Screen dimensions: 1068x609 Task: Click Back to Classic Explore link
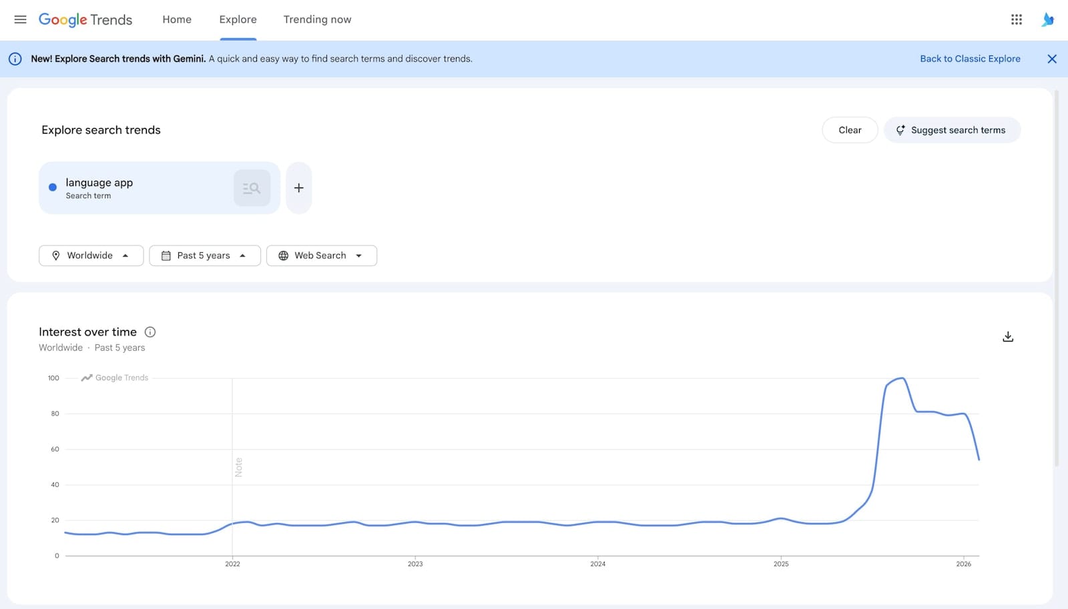point(970,59)
